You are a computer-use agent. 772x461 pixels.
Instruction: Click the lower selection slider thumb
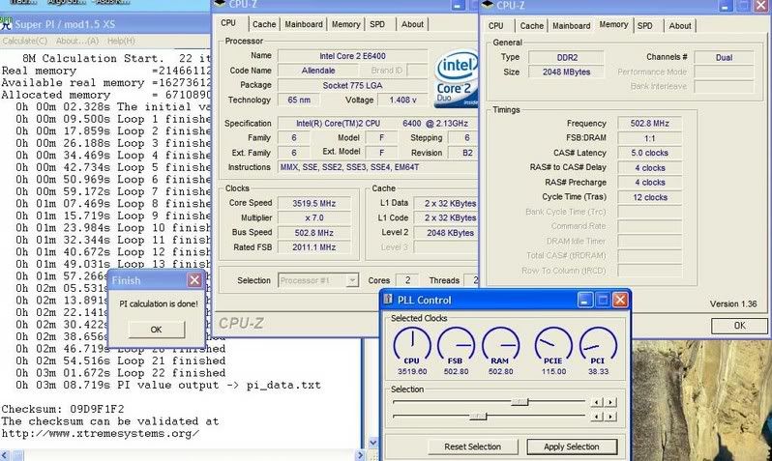[478, 417]
